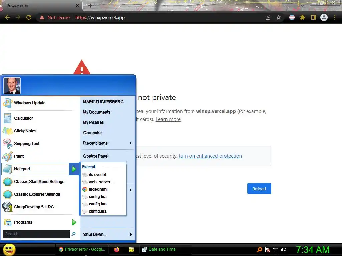Click the start menu search field

coord(36,234)
